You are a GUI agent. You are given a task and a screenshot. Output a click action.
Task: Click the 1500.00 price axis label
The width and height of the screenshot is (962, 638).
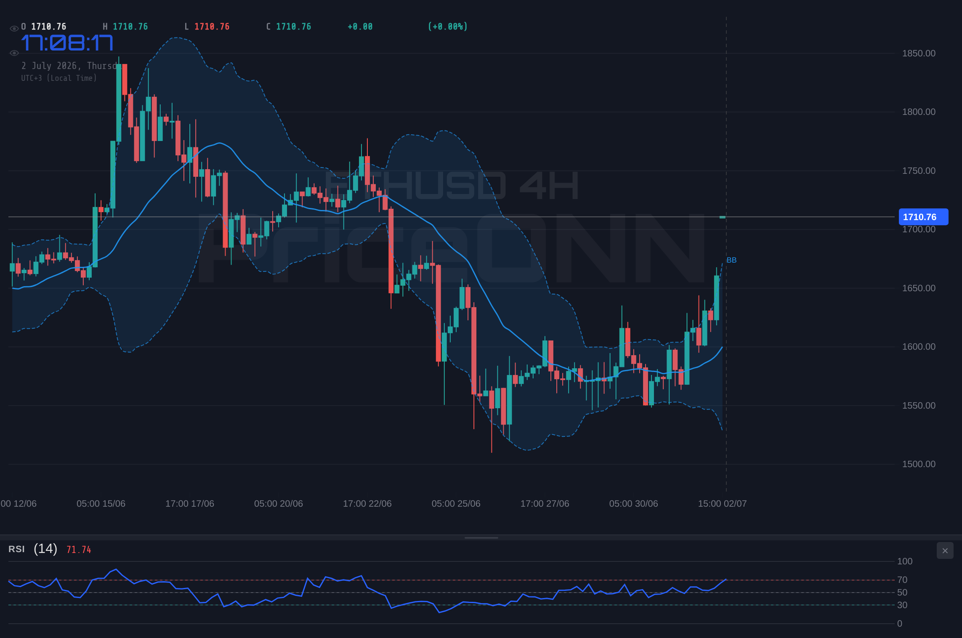919,464
